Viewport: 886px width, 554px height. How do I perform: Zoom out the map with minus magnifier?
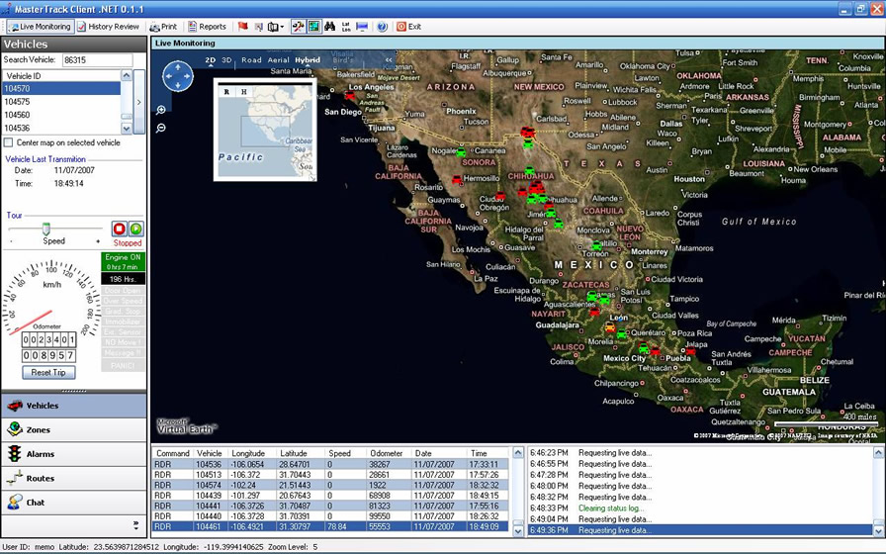[161, 129]
